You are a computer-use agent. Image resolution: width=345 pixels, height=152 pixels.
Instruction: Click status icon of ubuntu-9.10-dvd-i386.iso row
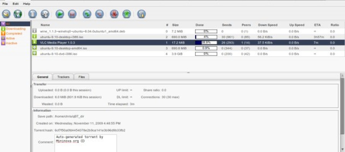tap(35, 53)
